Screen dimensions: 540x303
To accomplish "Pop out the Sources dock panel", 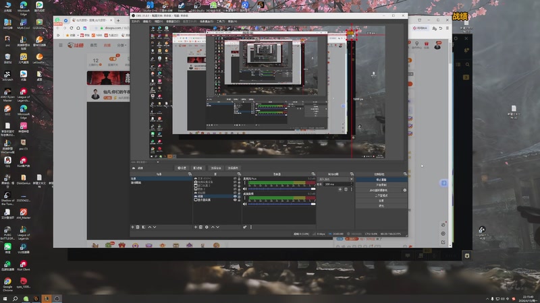I will (239, 174).
